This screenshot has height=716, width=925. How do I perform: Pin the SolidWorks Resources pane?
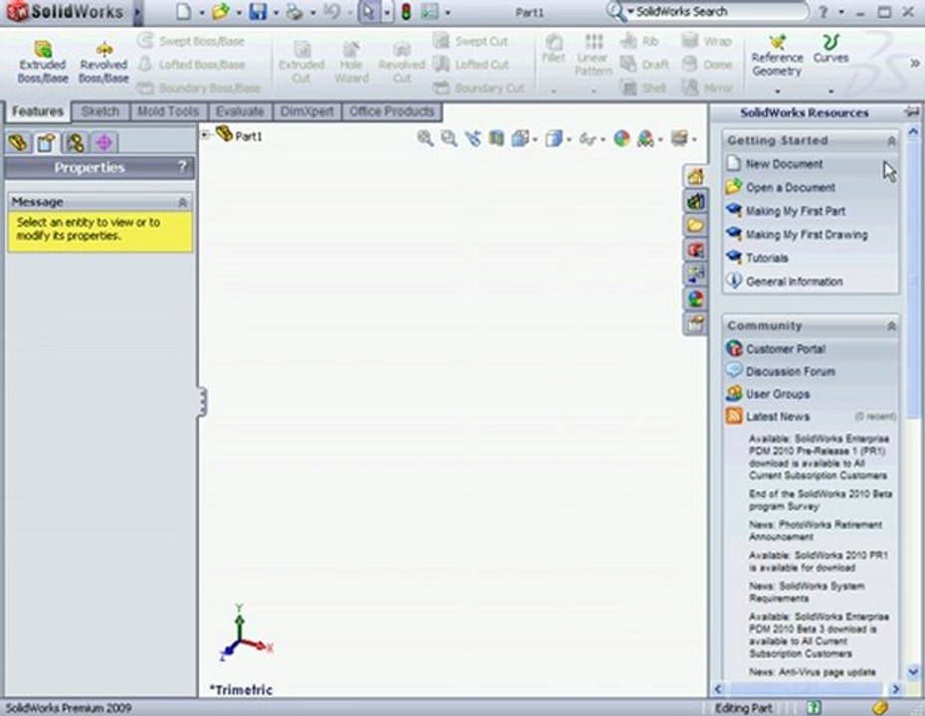911,112
